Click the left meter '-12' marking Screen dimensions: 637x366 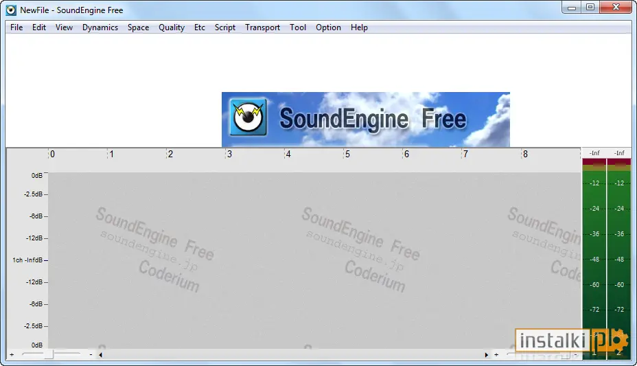(x=594, y=183)
